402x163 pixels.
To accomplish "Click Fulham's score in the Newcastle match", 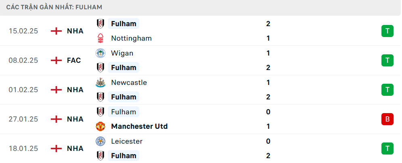I will (268, 97).
